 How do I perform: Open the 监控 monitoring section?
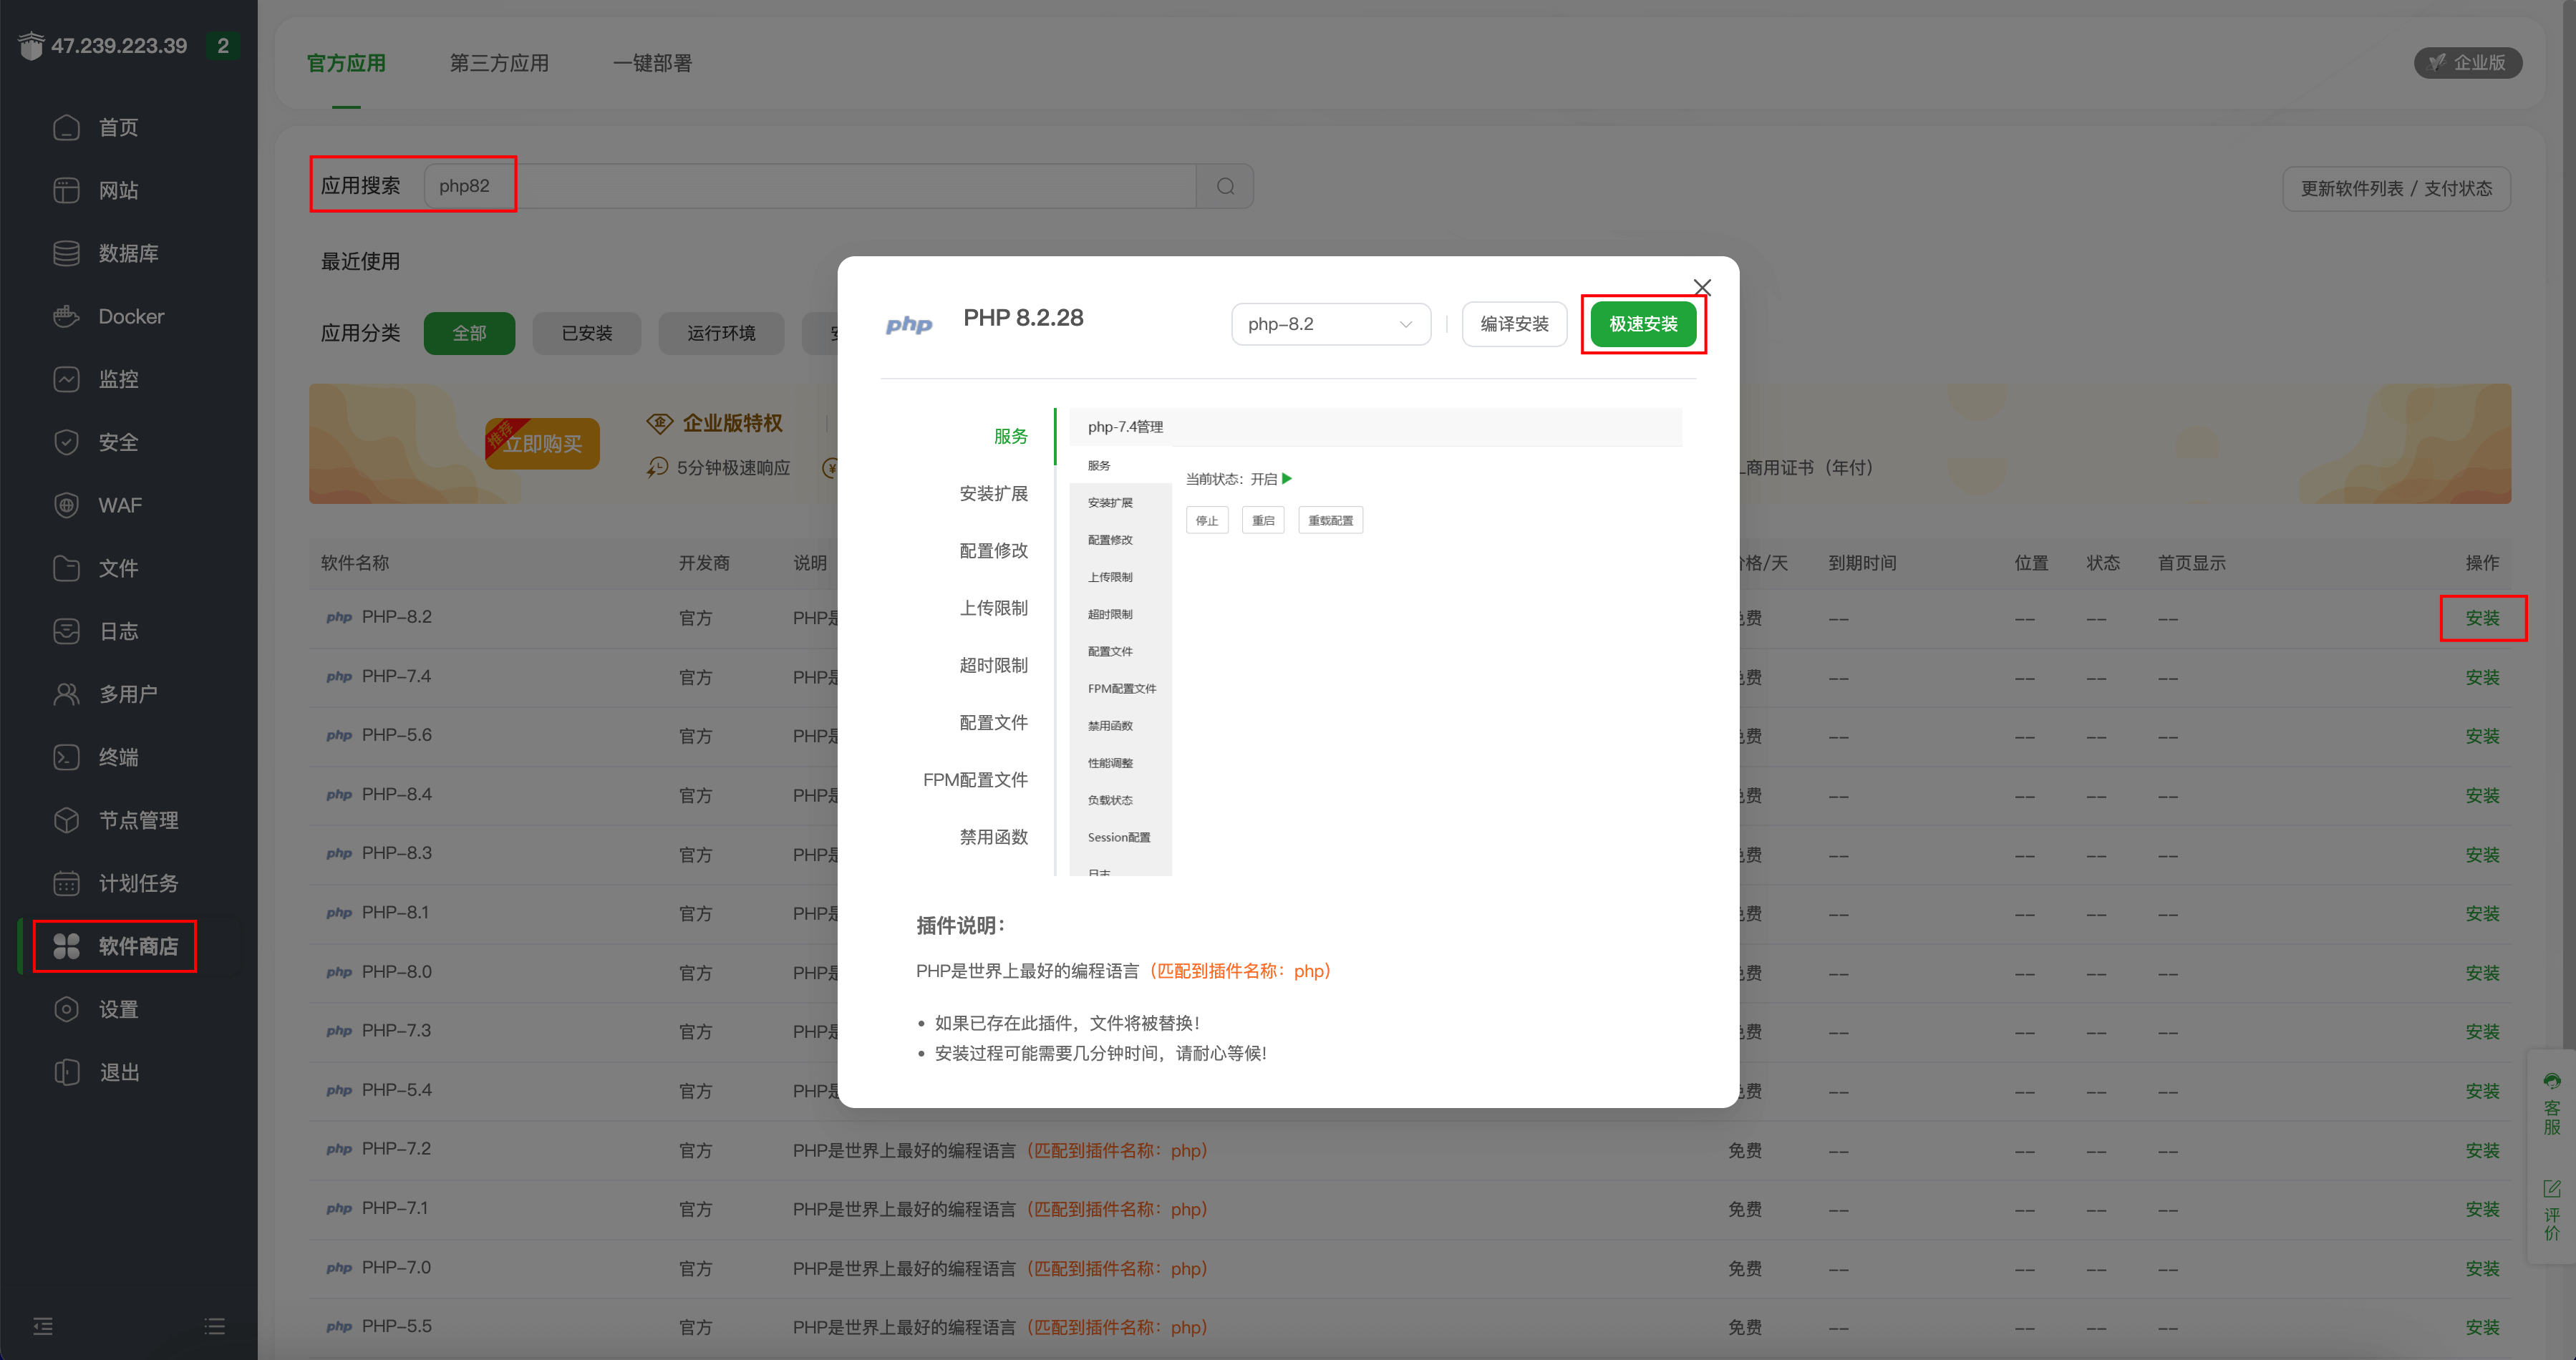(119, 379)
